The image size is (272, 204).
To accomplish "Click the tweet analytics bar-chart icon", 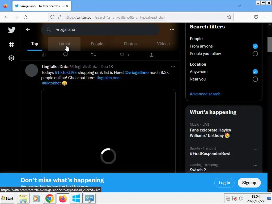I will pyautogui.click(x=44, y=55).
